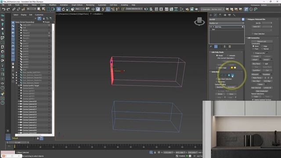Viewport: 281px width, 158px height.
Task: Toggle the Percent Snap icon
Action: point(113,9)
